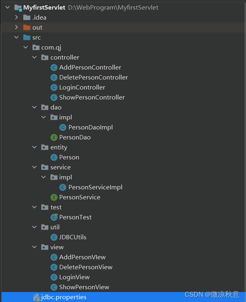The width and height of the screenshot is (246, 302).
Task: Collapse the view package arrow
Action: click(x=34, y=247)
